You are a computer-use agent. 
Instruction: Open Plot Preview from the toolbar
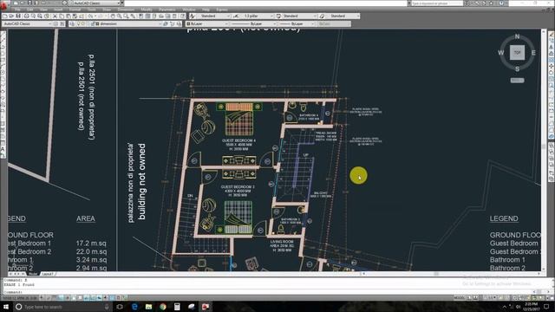pyautogui.click(x=33, y=16)
